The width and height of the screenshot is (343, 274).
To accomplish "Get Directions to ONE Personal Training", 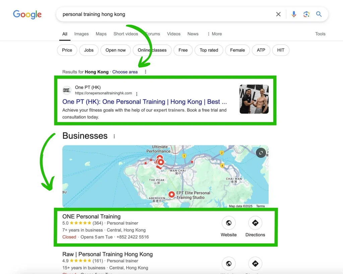I will pos(255,223).
